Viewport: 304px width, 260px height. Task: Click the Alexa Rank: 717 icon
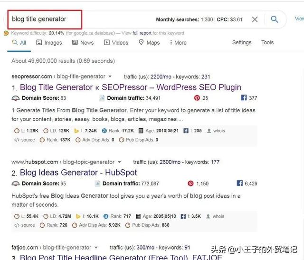(106, 216)
